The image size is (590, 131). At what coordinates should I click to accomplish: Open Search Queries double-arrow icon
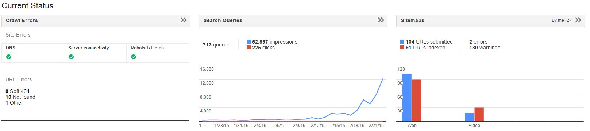(x=381, y=20)
